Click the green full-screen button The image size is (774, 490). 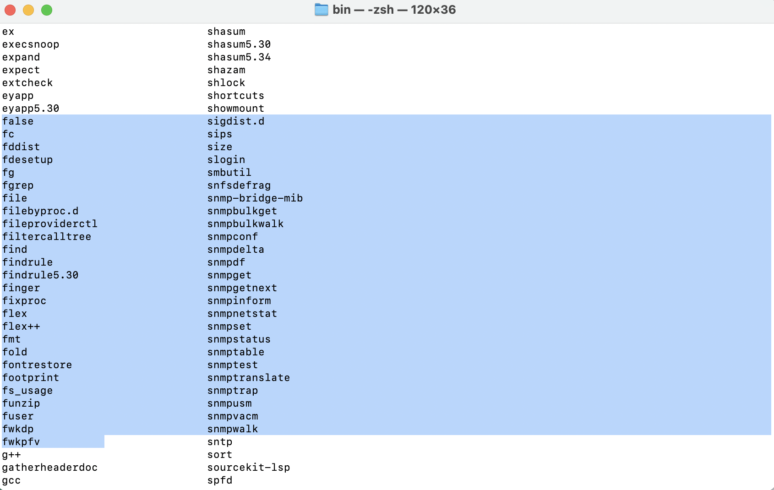tap(46, 10)
